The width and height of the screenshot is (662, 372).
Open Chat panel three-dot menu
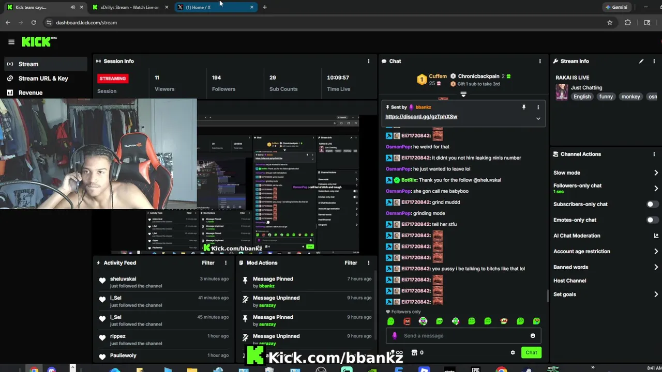tap(540, 61)
